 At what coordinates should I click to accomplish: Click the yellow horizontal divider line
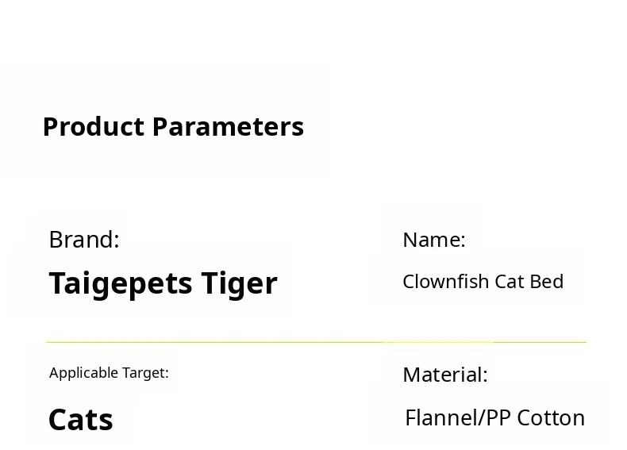[x=316, y=342]
